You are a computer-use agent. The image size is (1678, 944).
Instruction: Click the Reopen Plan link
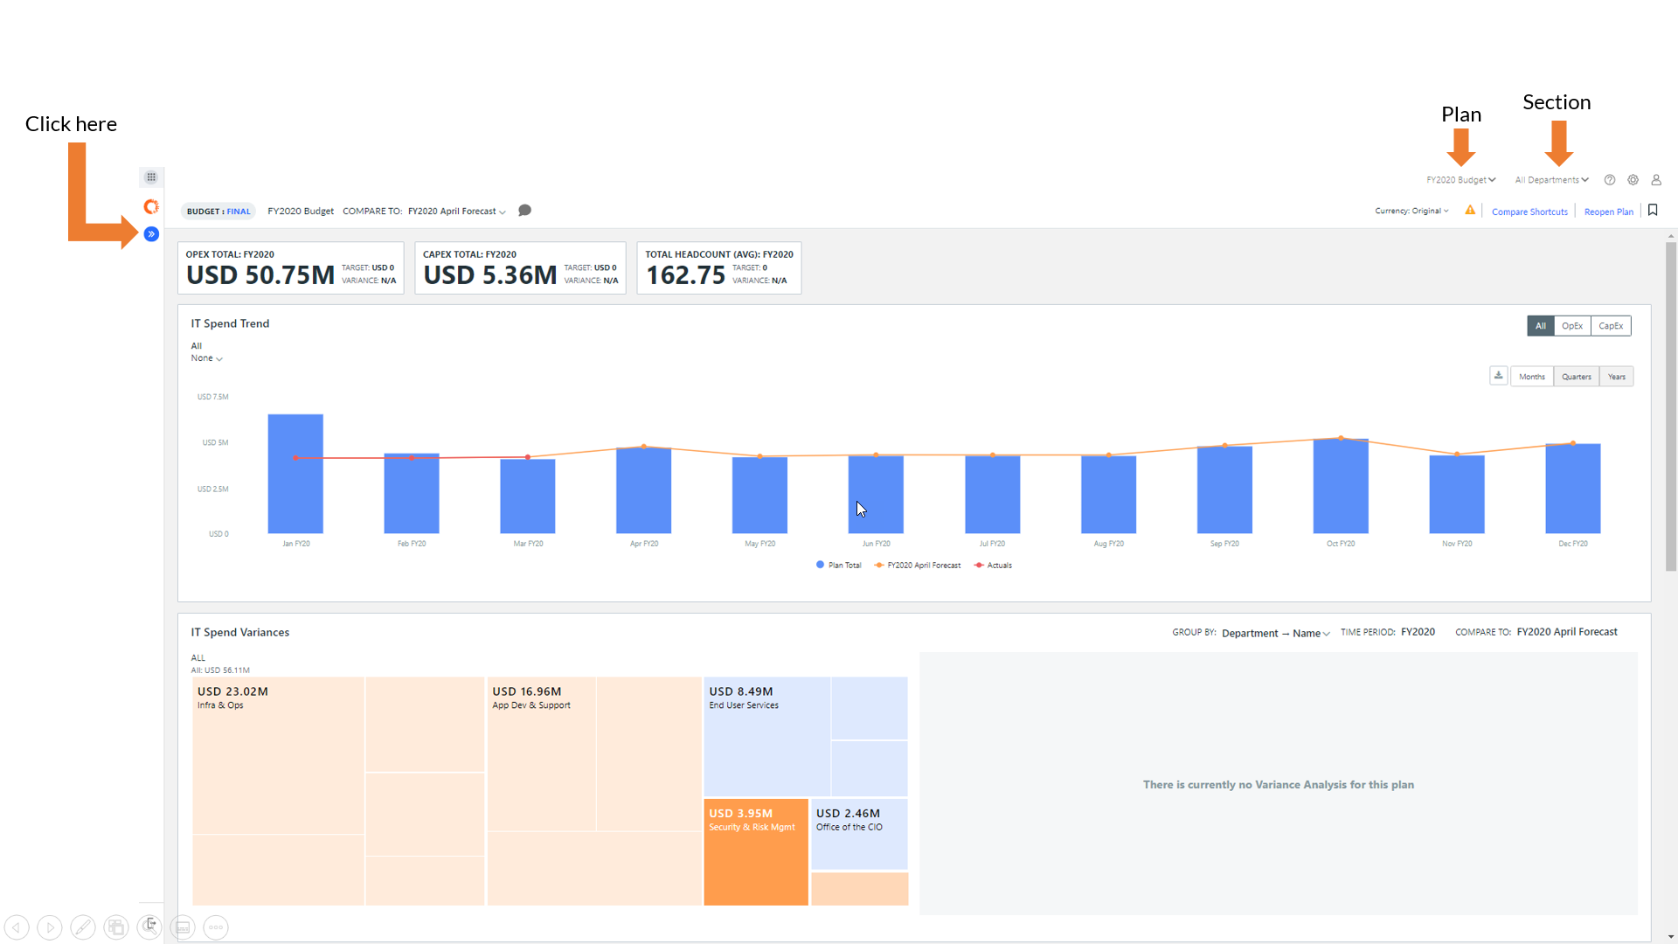coord(1608,212)
